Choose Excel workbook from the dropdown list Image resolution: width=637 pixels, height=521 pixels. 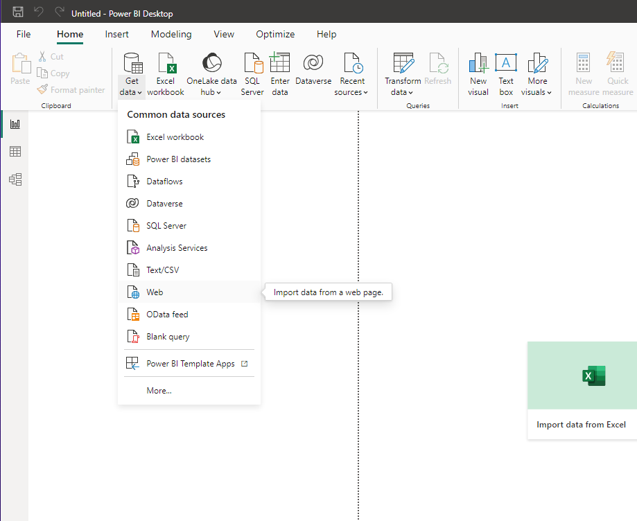point(189,137)
